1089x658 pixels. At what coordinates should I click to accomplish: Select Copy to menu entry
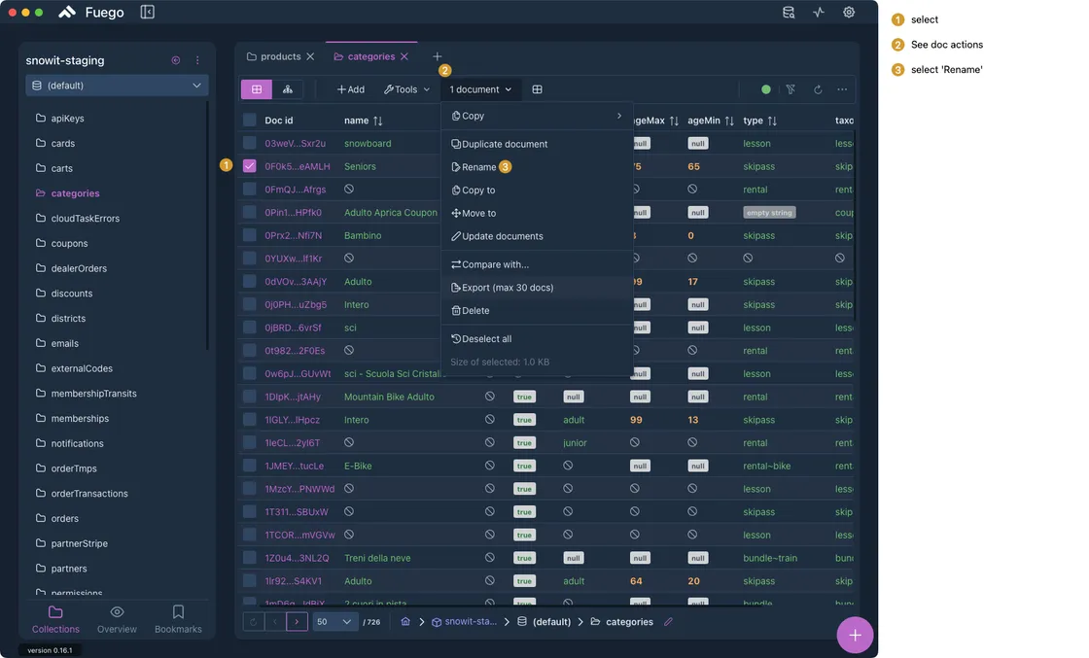pos(536,190)
